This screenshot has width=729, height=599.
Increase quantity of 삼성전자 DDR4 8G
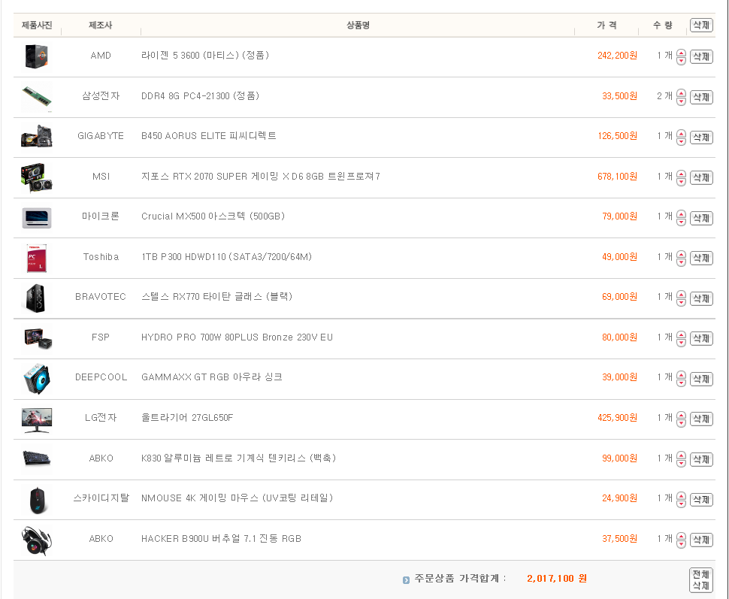click(x=681, y=93)
